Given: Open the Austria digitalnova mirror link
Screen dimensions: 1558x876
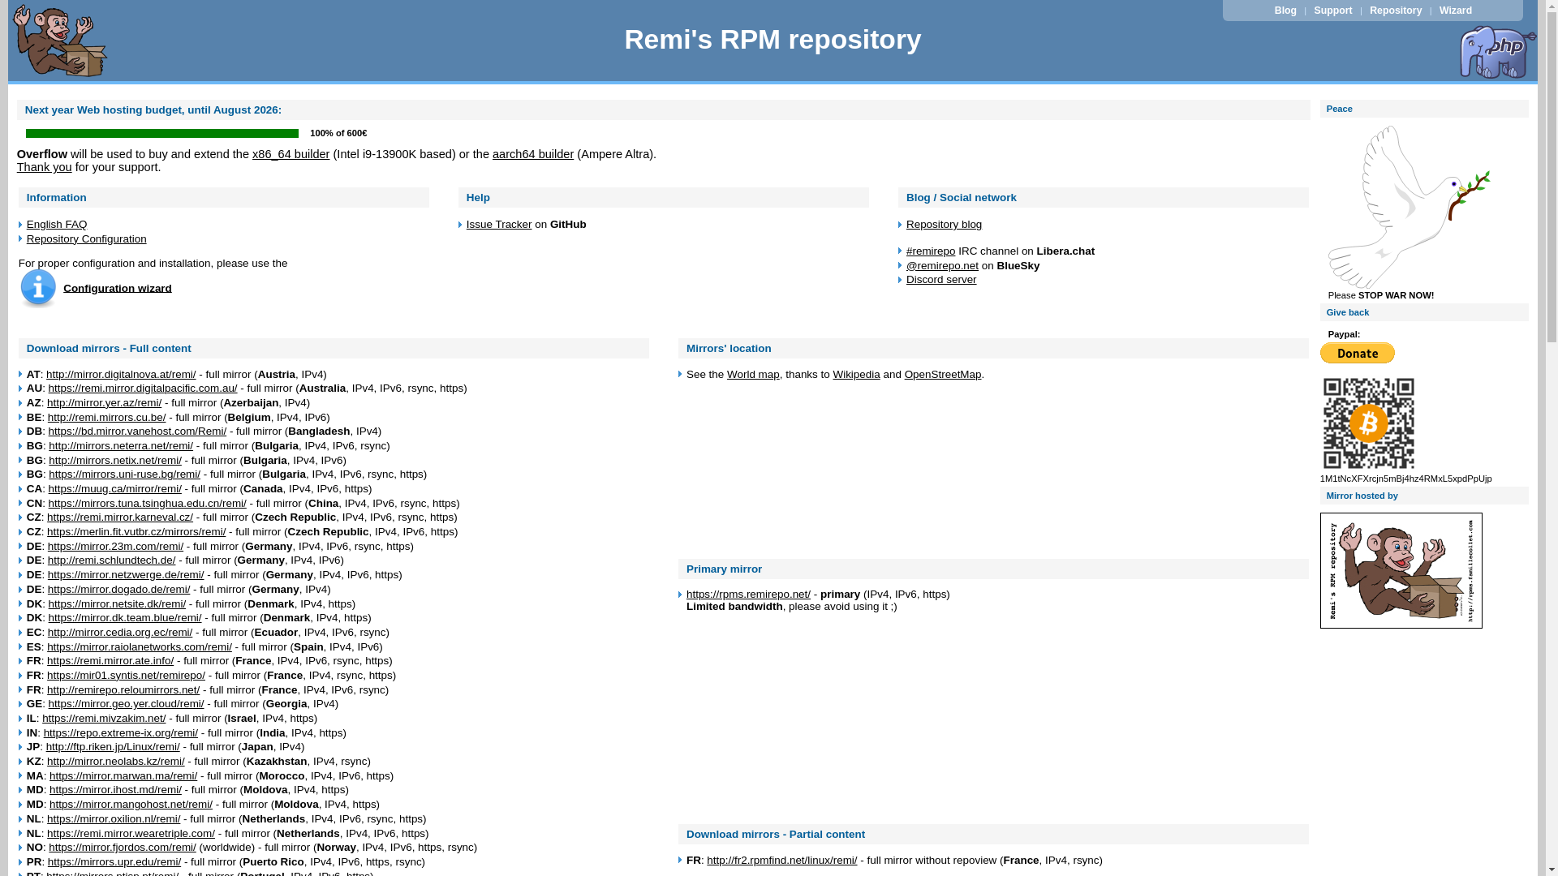Looking at the screenshot, I should 121,375.
